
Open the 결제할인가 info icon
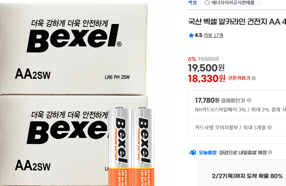(x=249, y=100)
